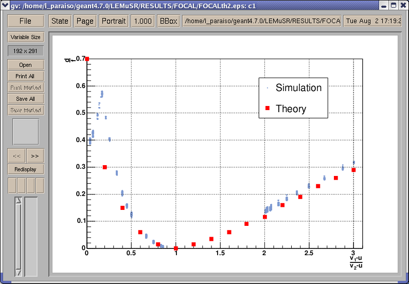Close the gv window

(x=403, y=5)
